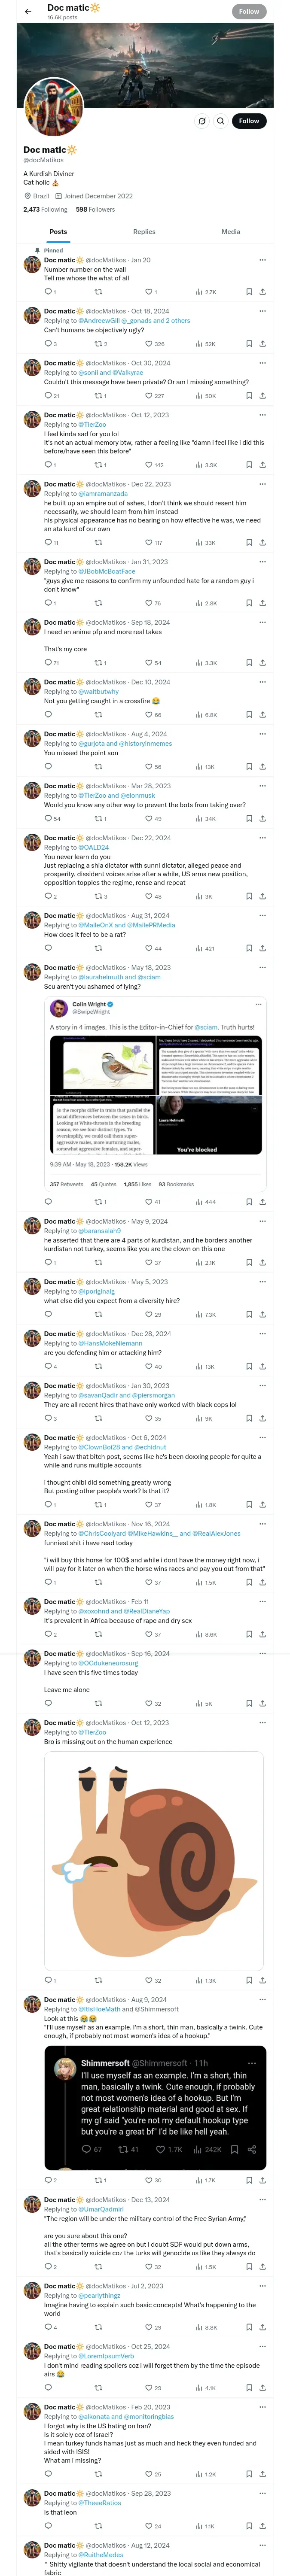Open more options on the pinned post
This screenshot has height=2576, width=290.
click(x=262, y=260)
